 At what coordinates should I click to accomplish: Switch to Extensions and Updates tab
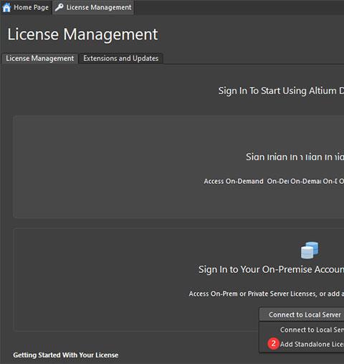[121, 58]
